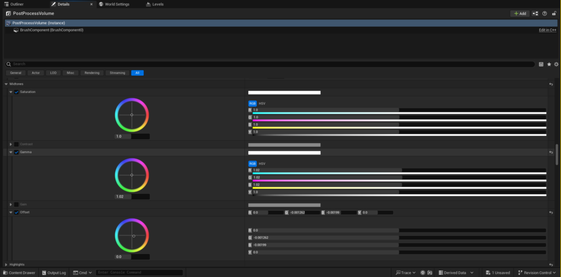This screenshot has width=561, height=277.
Task: Filter properties by Misc
Action: pos(71,73)
